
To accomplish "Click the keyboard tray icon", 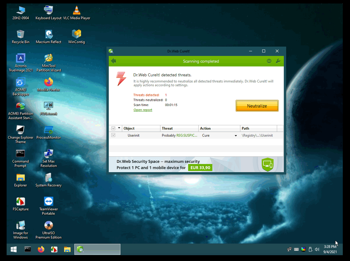I will (x=296, y=249).
